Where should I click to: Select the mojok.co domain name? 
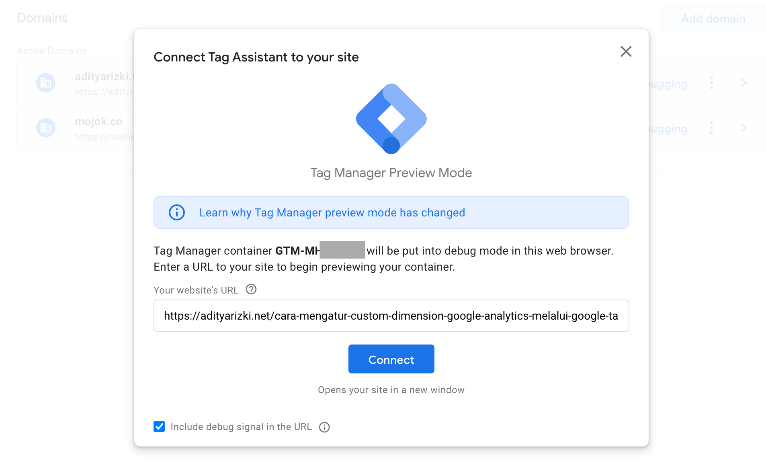[98, 121]
